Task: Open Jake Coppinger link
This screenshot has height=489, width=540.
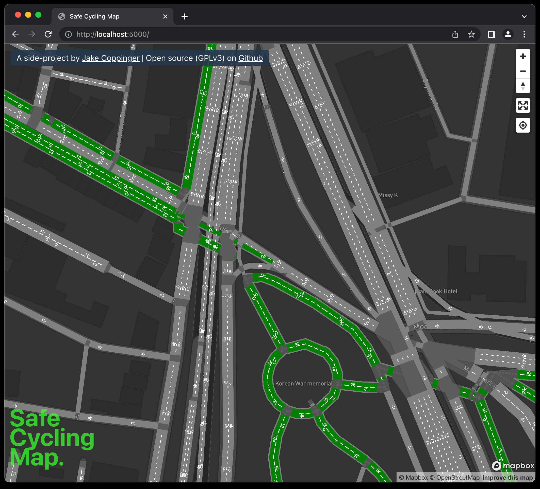Action: pos(111,58)
